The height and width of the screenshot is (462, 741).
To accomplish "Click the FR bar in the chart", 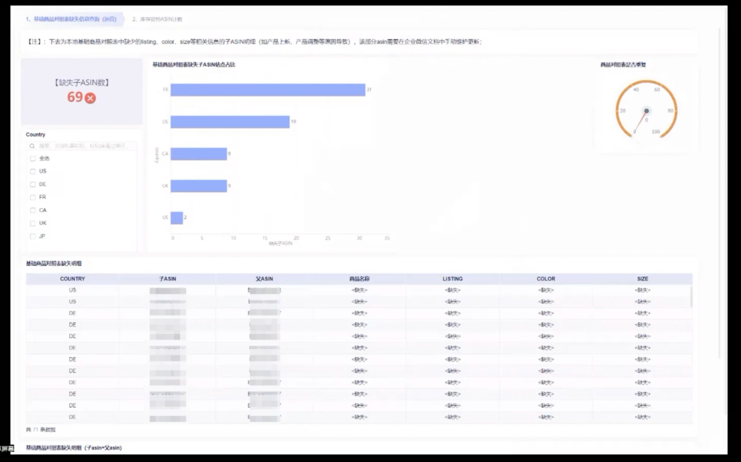I will point(267,90).
